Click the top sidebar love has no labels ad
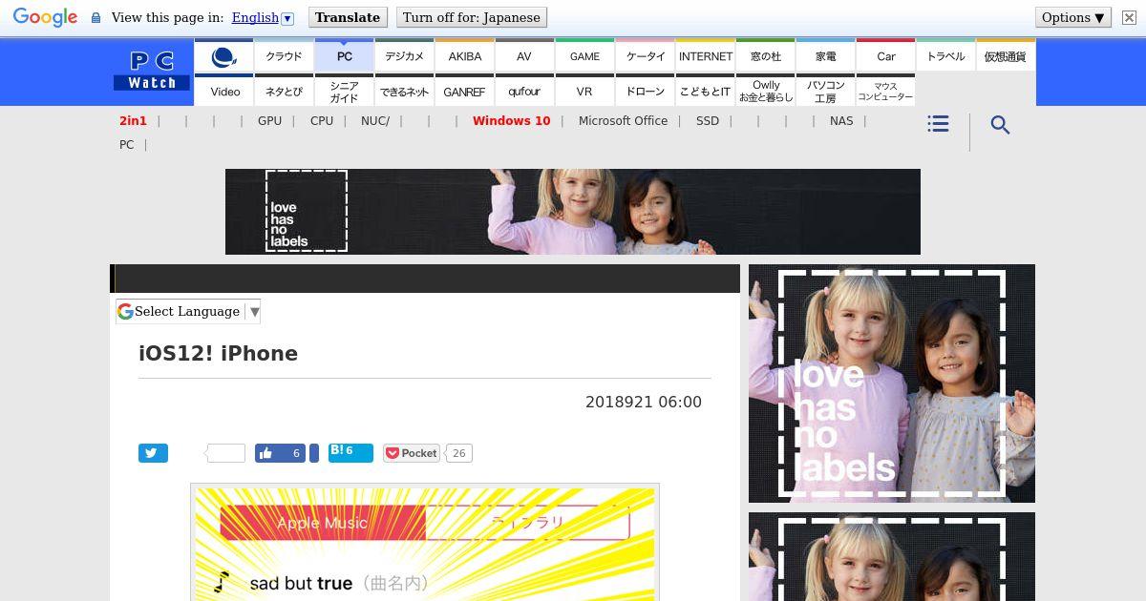The width and height of the screenshot is (1146, 601). click(892, 383)
